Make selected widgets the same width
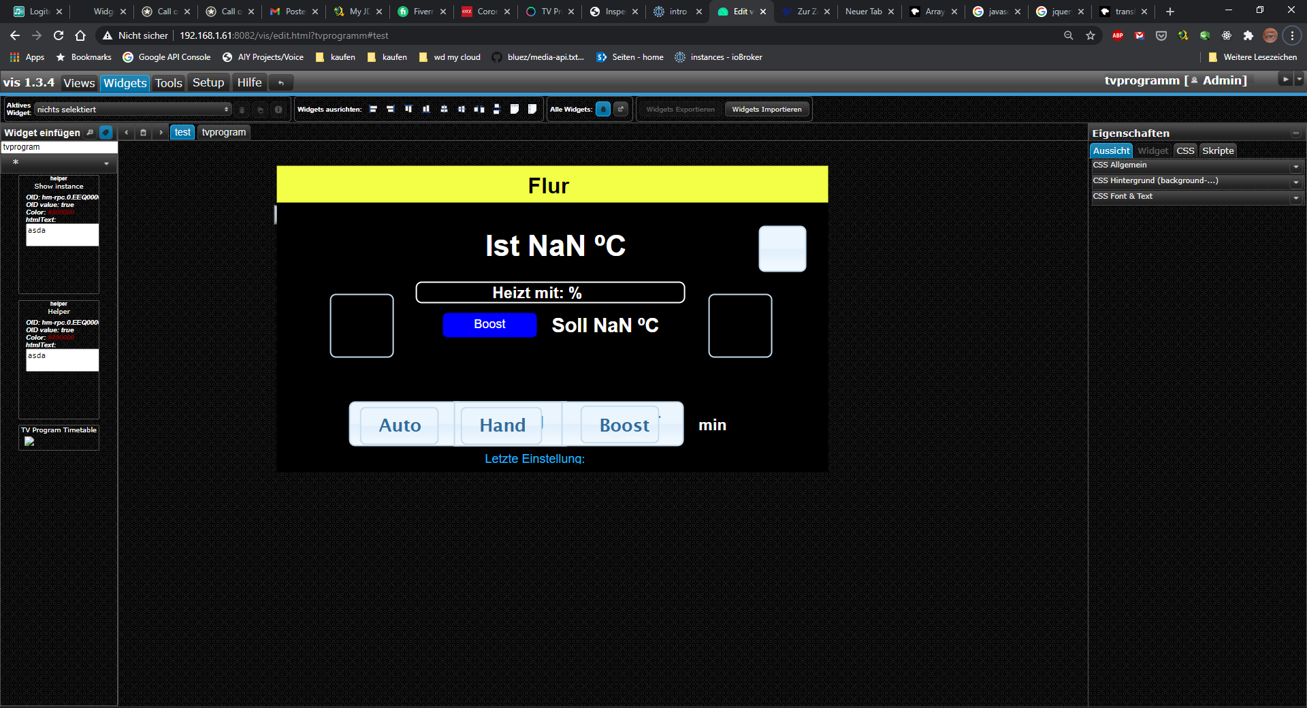Image resolution: width=1307 pixels, height=708 pixels. coord(515,109)
